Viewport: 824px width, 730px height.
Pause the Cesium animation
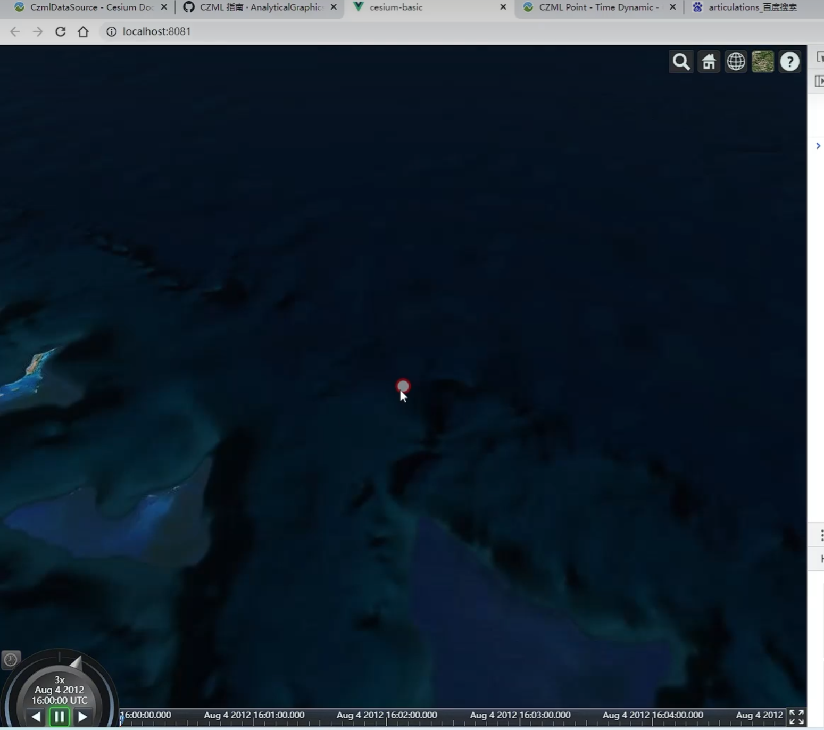tap(59, 717)
